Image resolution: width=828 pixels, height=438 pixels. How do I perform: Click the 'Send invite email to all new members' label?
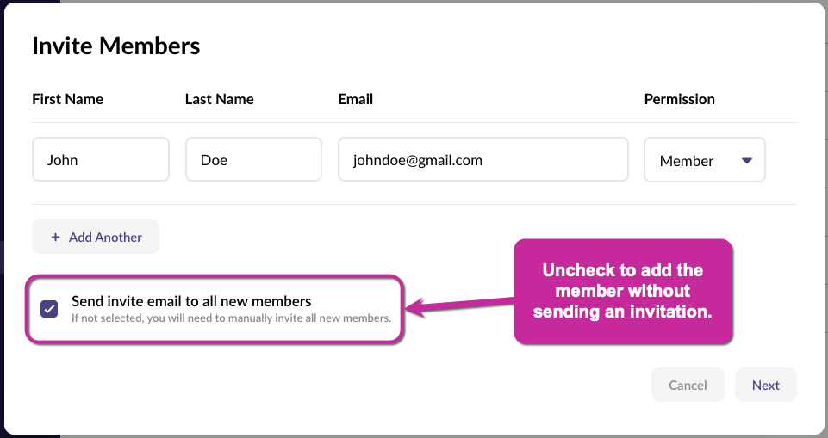191,302
